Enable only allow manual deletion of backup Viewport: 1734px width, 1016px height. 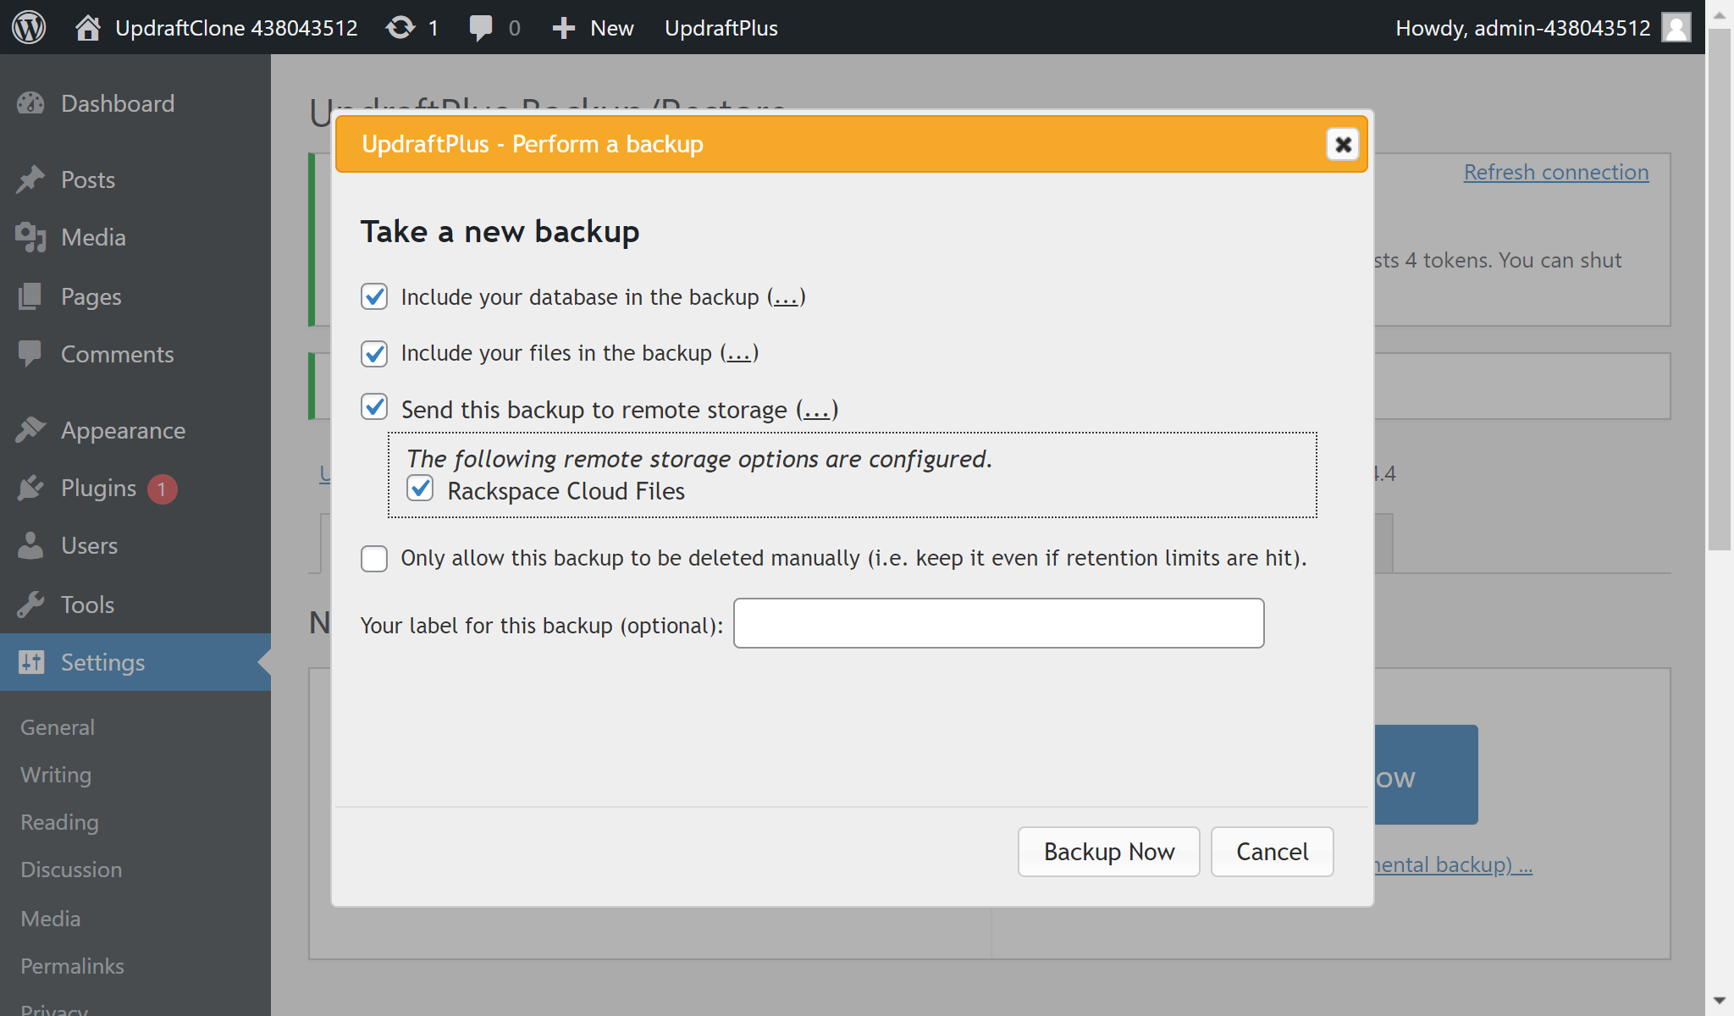pos(373,558)
